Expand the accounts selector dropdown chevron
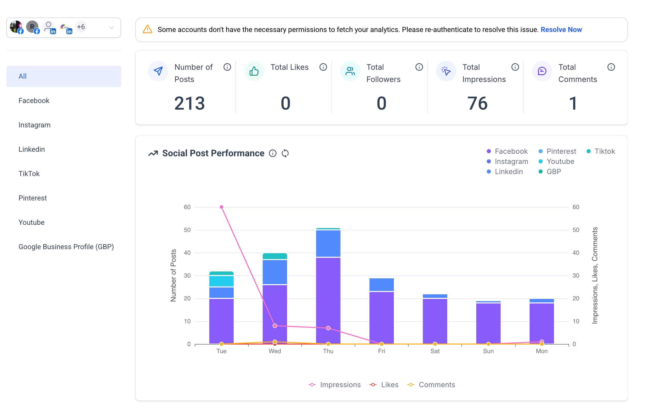646x410 pixels. tap(111, 28)
